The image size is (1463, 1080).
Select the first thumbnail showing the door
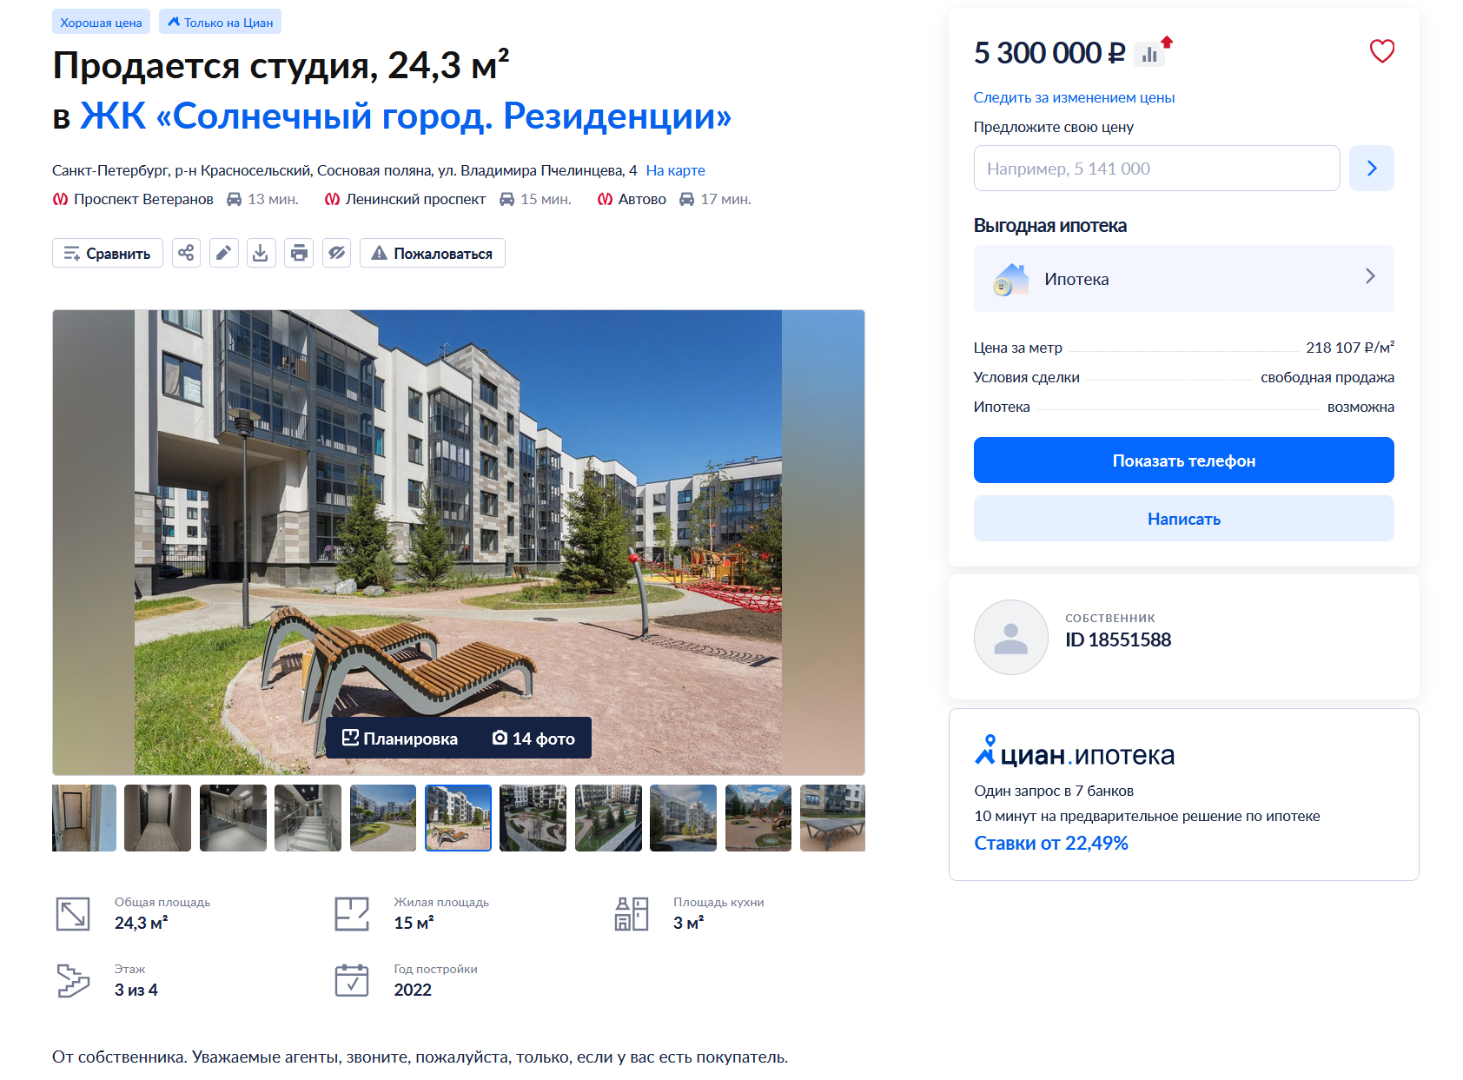click(x=84, y=818)
